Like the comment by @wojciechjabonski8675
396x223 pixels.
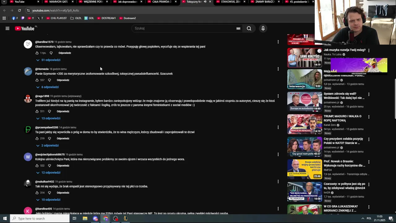tap(37, 166)
